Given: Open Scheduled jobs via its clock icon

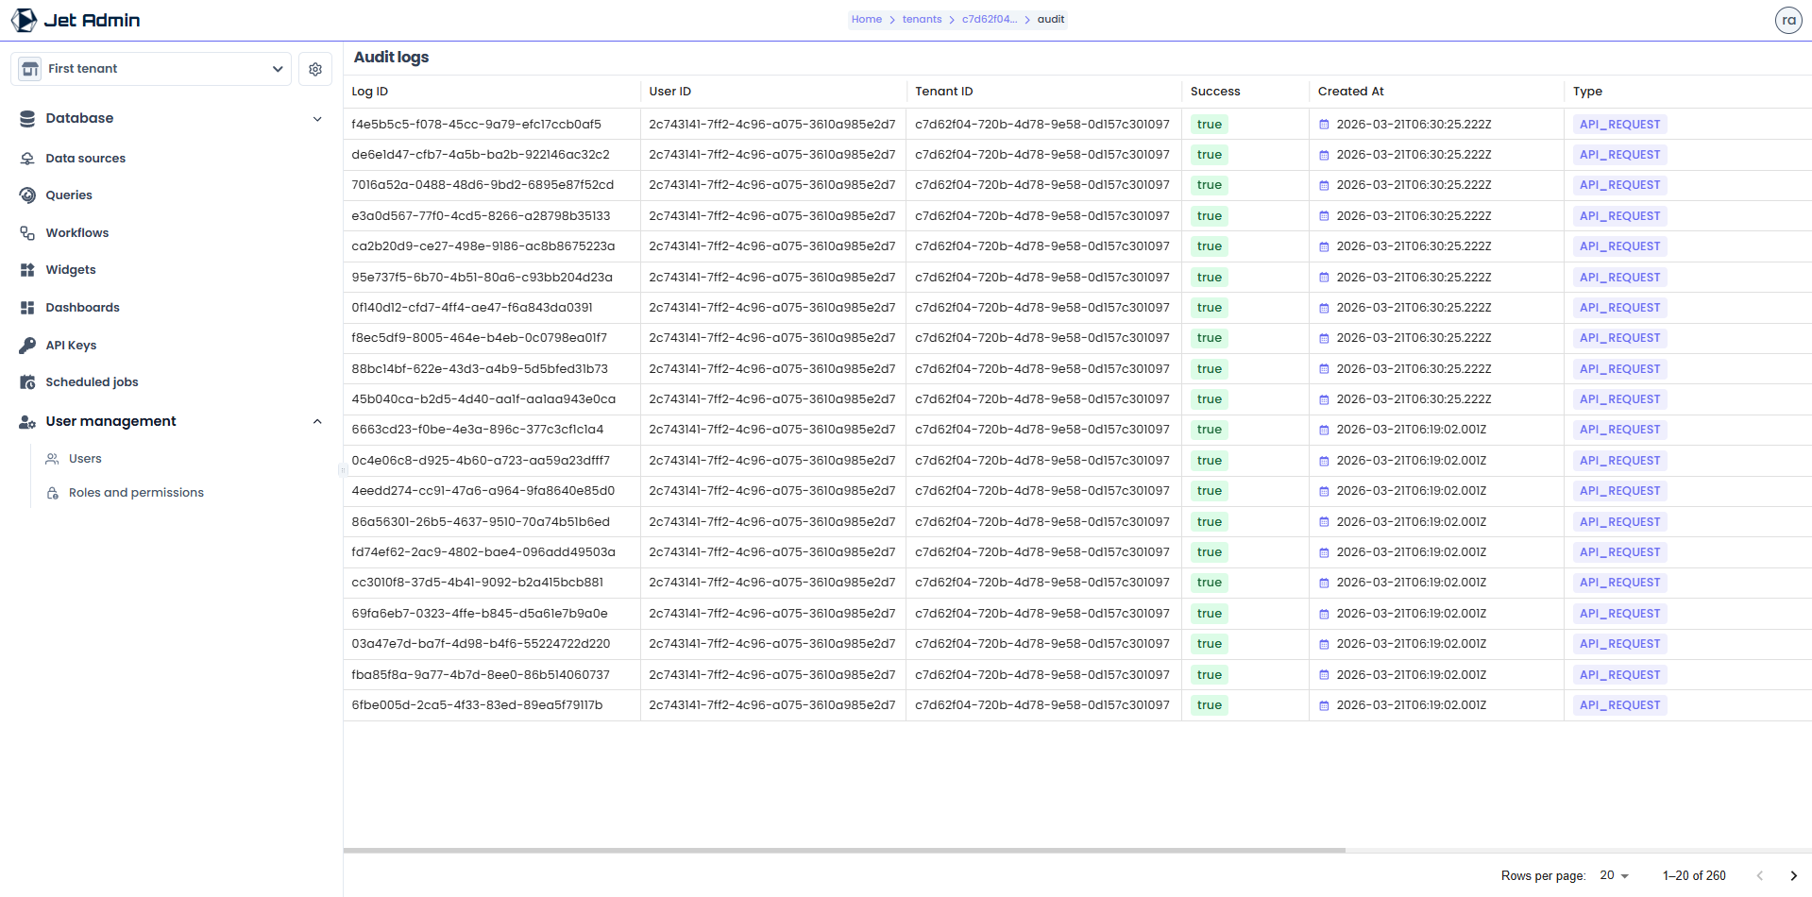Looking at the screenshot, I should [x=25, y=381].
